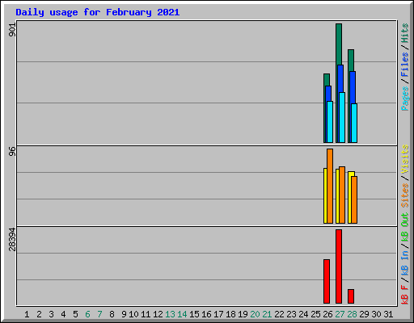The width and height of the screenshot is (414, 323).
Task: Click day 24 on the x-axis
Action: click(303, 314)
